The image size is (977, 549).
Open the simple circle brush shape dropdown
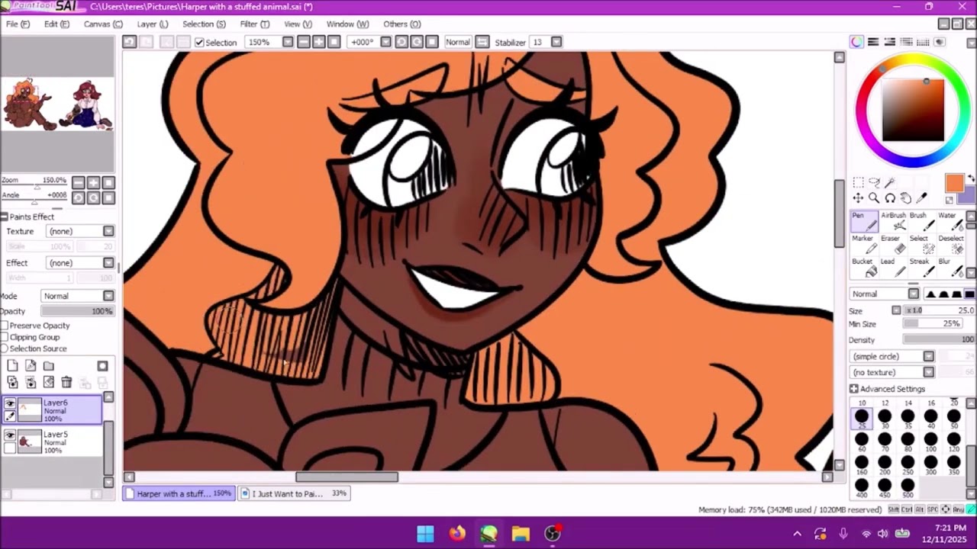928,356
